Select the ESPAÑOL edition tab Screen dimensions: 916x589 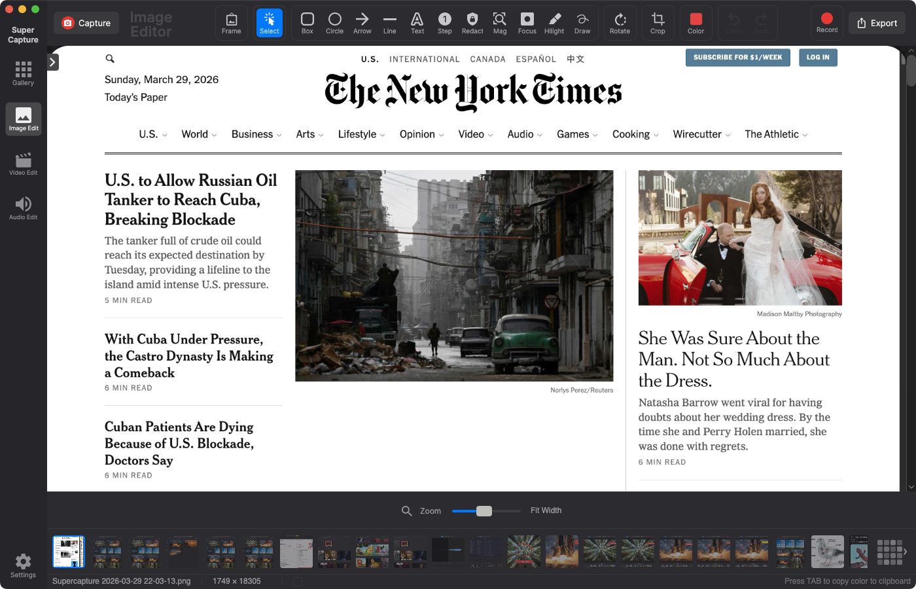[536, 59]
